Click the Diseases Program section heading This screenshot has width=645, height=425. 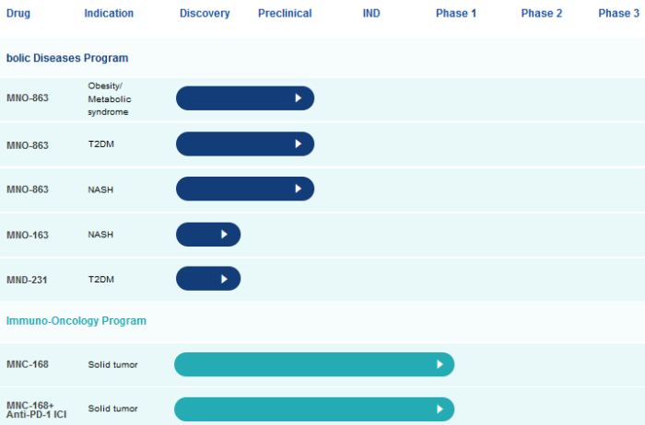67,58
